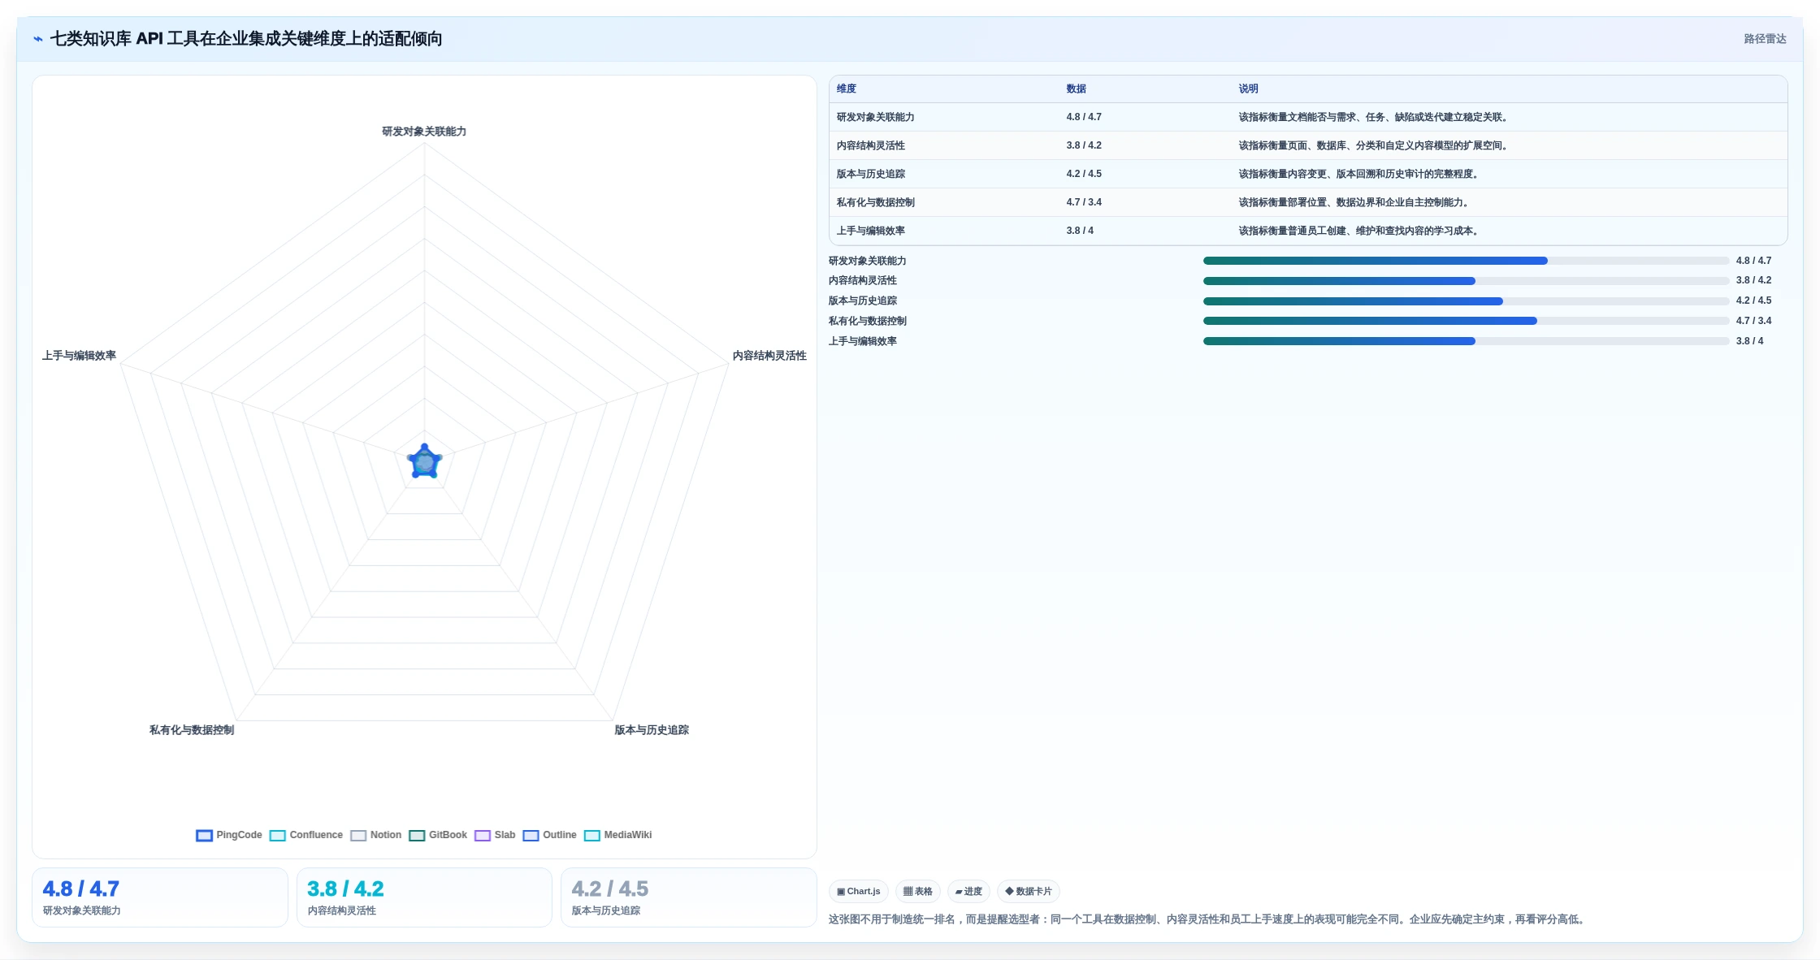Click the 私有化与数据控制 progress bar
Image resolution: width=1820 pixels, height=960 pixels.
click(x=1466, y=321)
